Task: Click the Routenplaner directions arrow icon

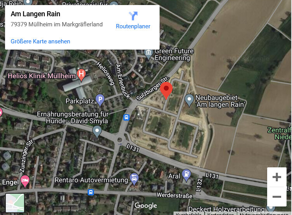Action: click(133, 16)
